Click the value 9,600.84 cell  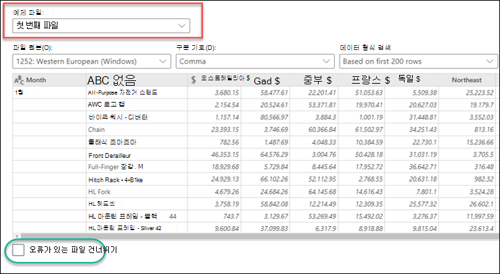214,228
